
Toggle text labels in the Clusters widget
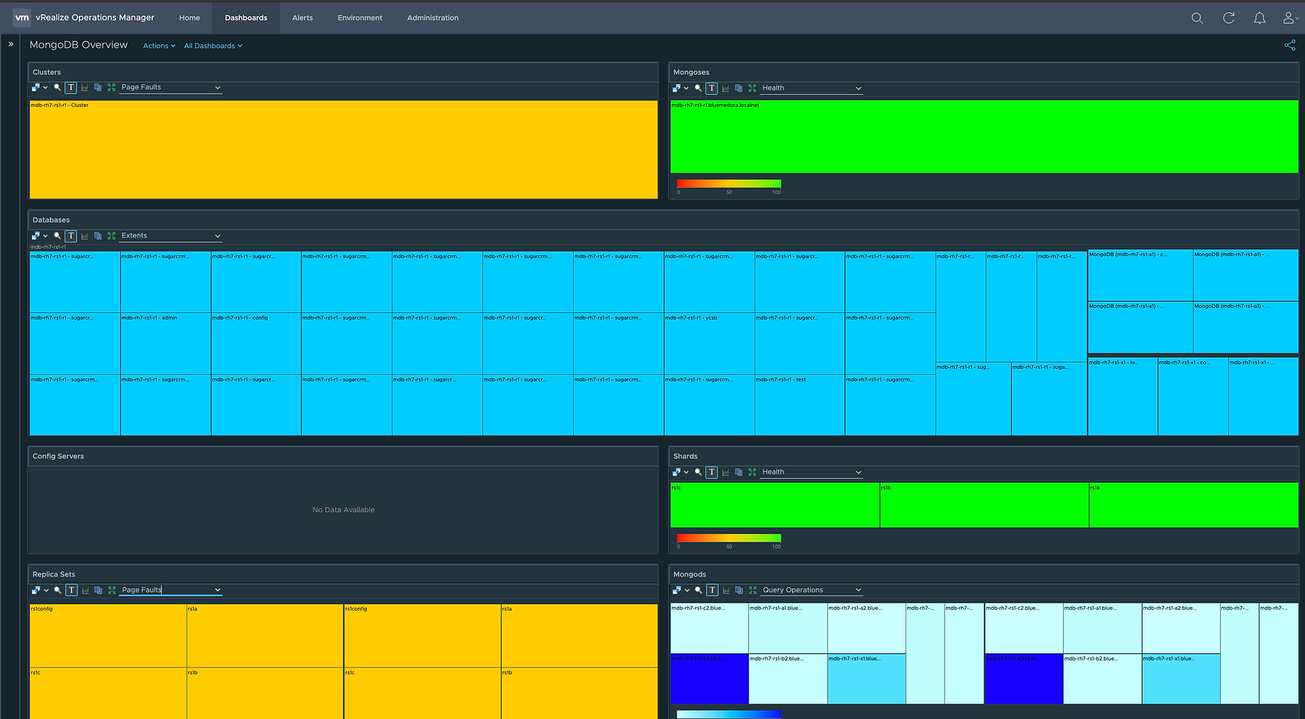tap(71, 88)
